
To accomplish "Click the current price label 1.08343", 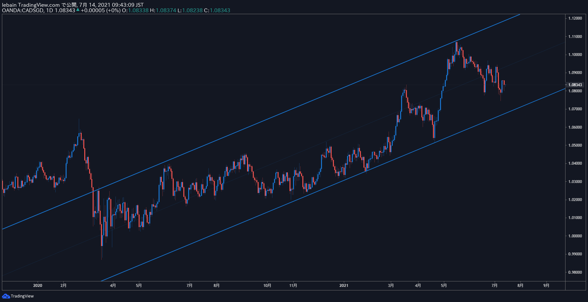I will pyautogui.click(x=575, y=85).
